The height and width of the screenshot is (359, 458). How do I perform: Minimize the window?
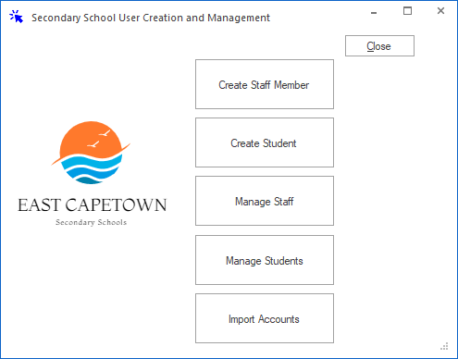374,12
